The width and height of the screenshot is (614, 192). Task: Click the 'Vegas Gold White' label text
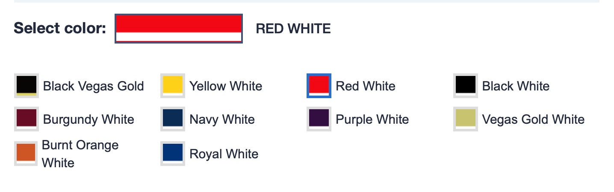click(x=533, y=119)
